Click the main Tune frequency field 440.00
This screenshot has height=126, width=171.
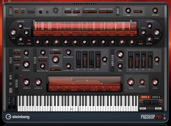pyautogui.click(x=138, y=12)
